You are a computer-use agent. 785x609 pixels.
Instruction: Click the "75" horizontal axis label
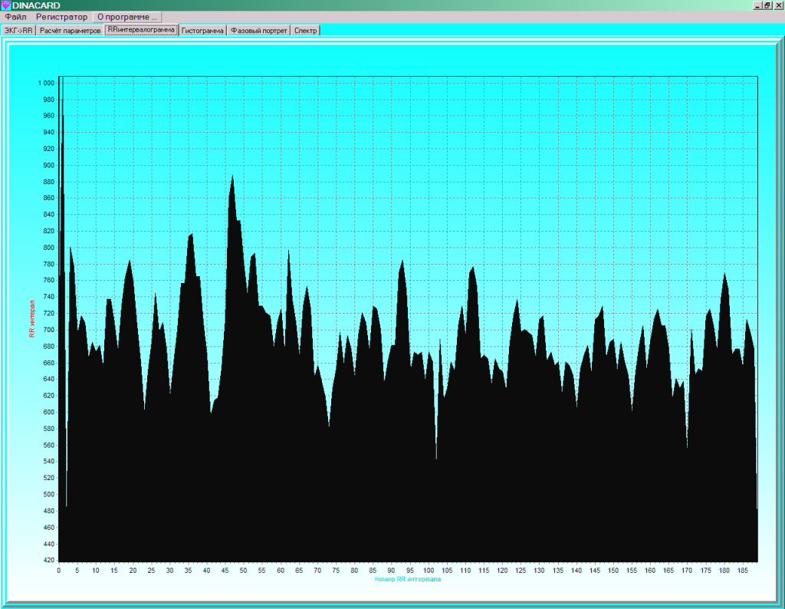coord(336,571)
